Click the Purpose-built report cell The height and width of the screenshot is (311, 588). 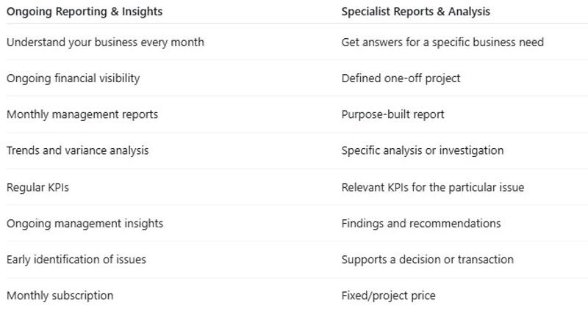(392, 114)
